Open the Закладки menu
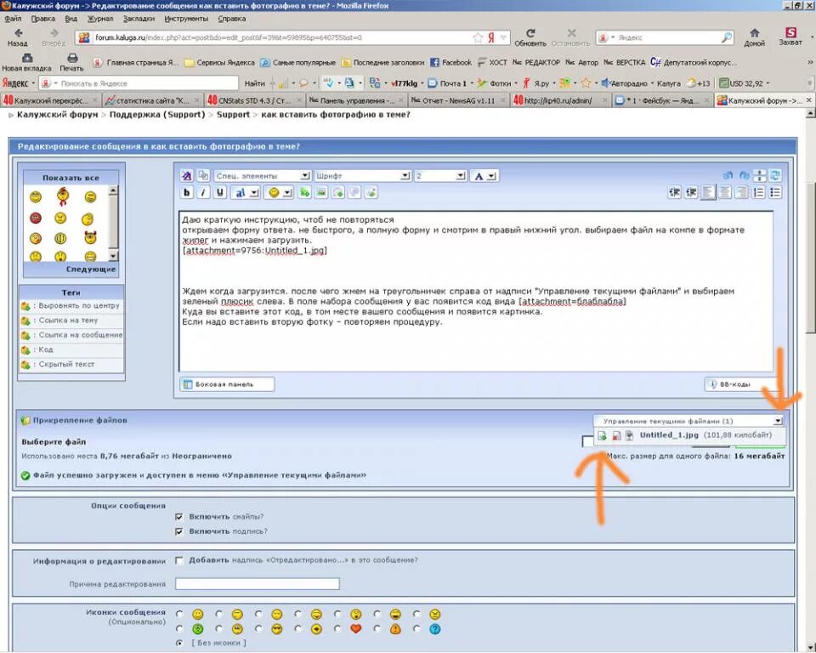 [x=139, y=19]
